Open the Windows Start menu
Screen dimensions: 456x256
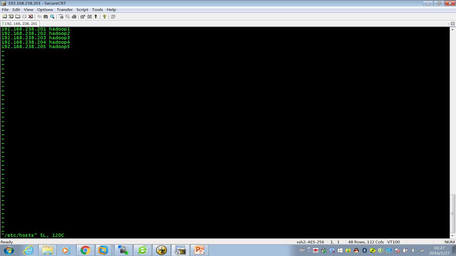(x=9, y=250)
